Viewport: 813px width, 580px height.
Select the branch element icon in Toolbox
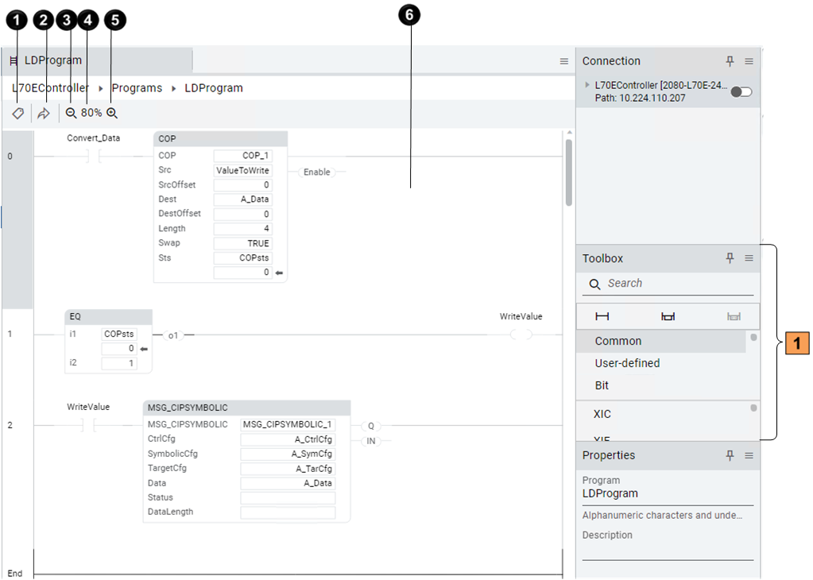[668, 316]
